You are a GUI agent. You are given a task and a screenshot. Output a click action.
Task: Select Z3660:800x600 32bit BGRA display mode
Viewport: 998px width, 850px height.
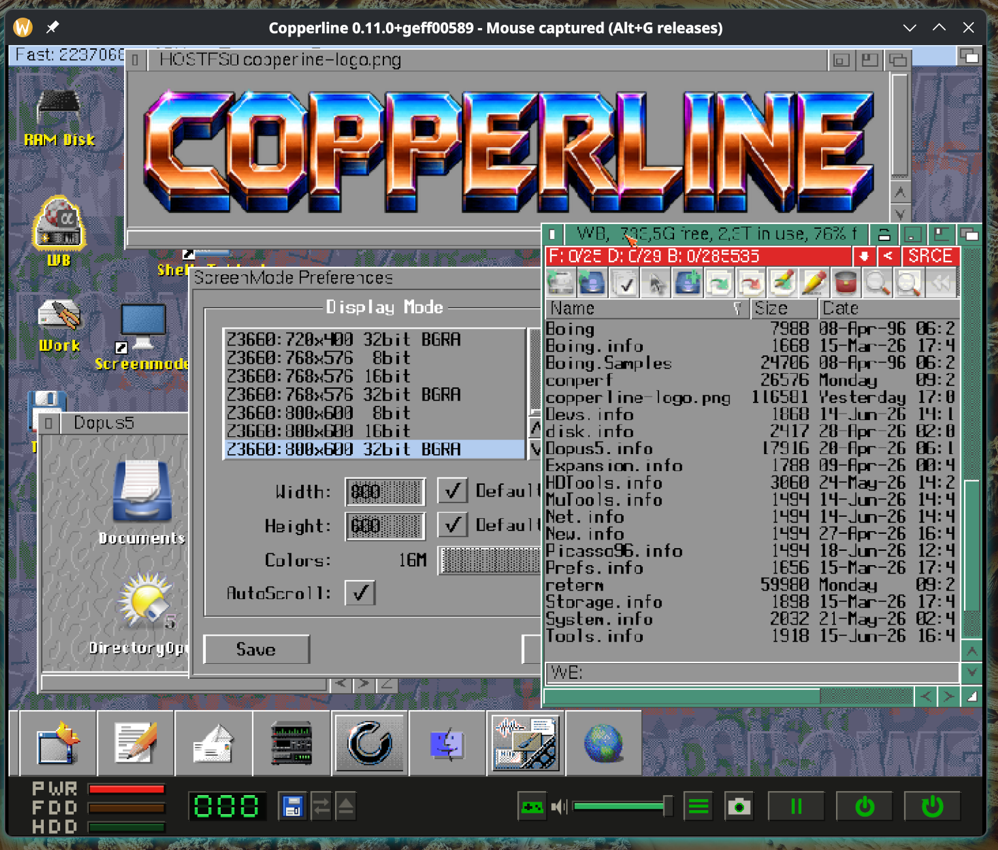(x=374, y=449)
